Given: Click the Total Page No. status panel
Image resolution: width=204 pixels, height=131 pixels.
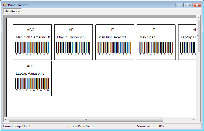Looking at the screenshot, I should (82, 126).
